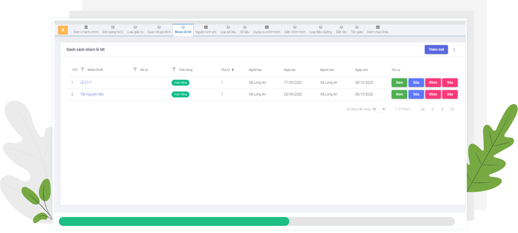Click filter icon beside Tình trạng column
518x233 pixels.
[174, 69]
